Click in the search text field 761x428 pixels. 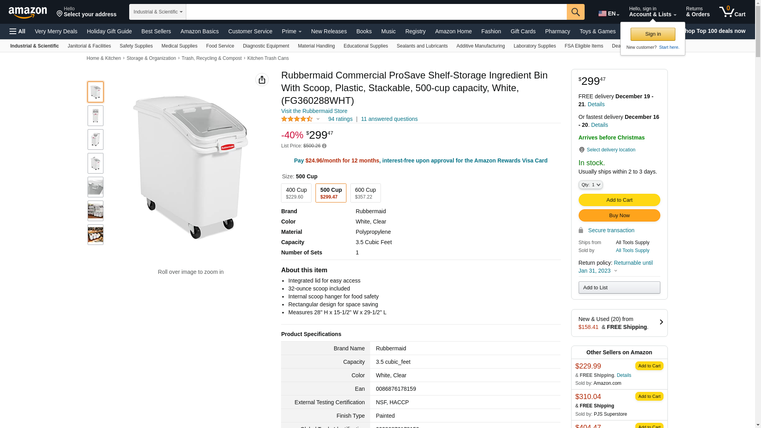(376, 12)
